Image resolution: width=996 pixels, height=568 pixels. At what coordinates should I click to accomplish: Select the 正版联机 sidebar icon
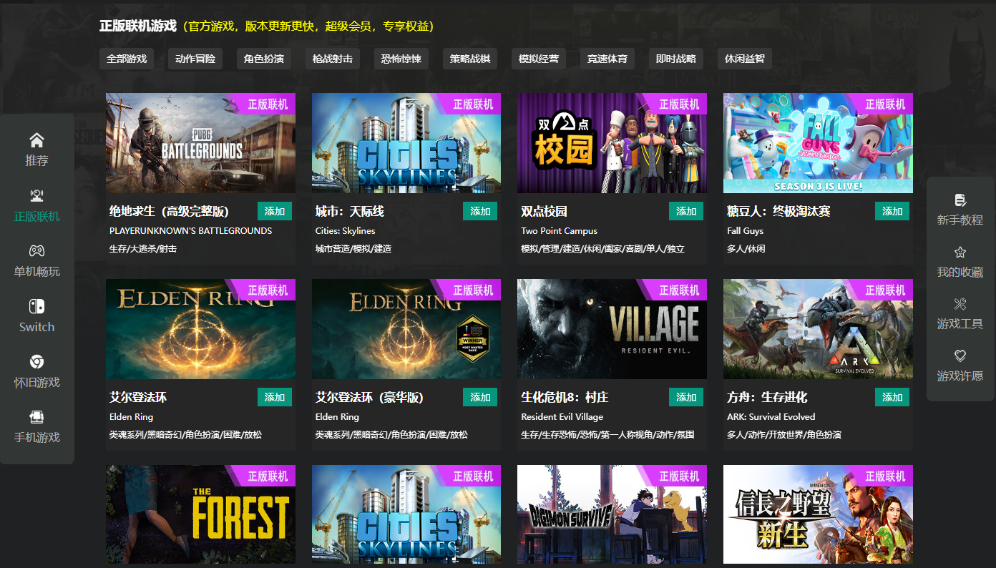click(x=36, y=195)
